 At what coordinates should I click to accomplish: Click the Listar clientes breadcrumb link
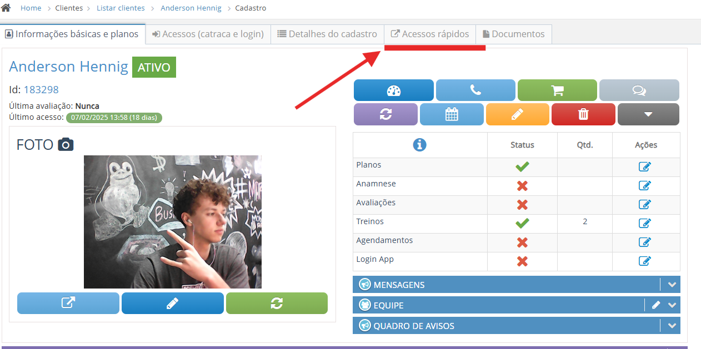(x=121, y=8)
